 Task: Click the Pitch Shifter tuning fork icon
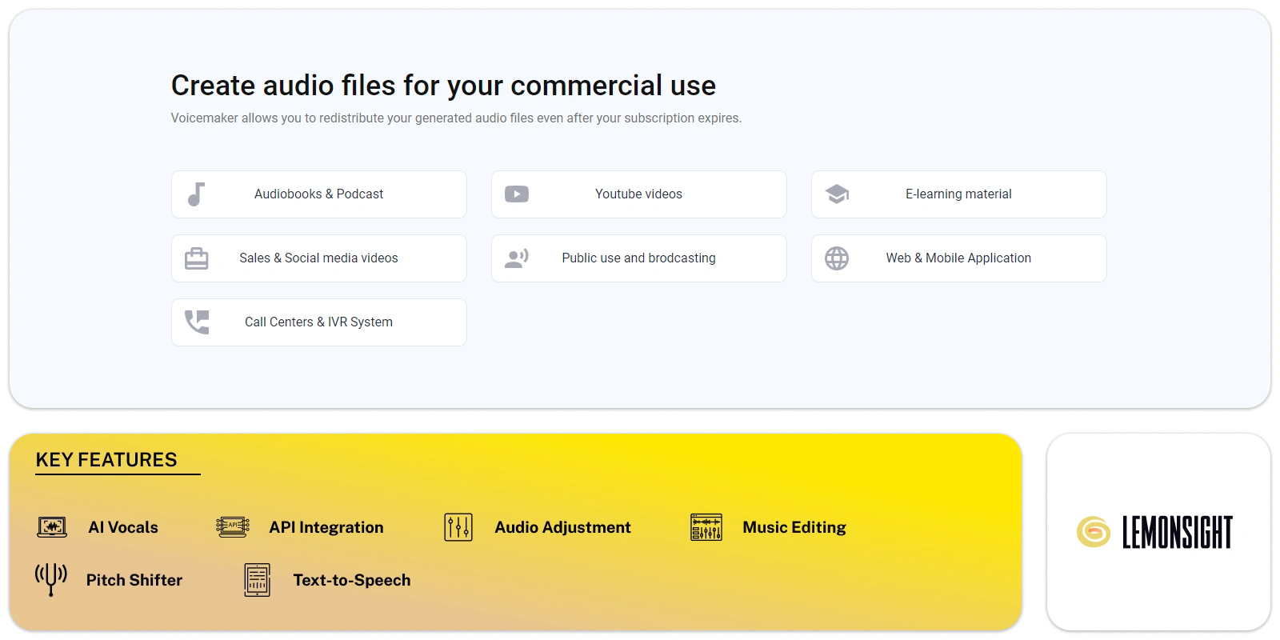(51, 580)
